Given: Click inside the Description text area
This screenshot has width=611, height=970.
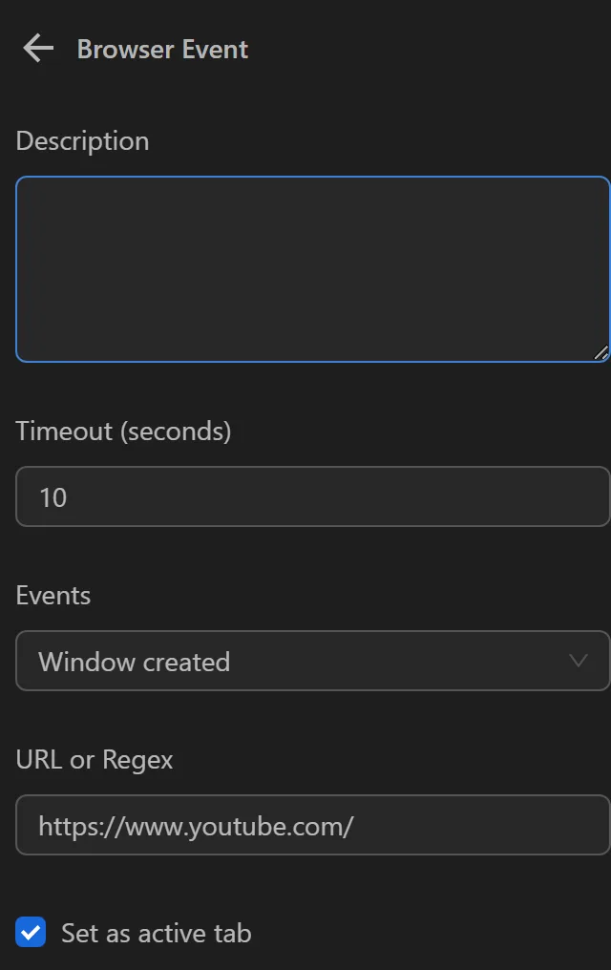Looking at the screenshot, I should (x=312, y=269).
